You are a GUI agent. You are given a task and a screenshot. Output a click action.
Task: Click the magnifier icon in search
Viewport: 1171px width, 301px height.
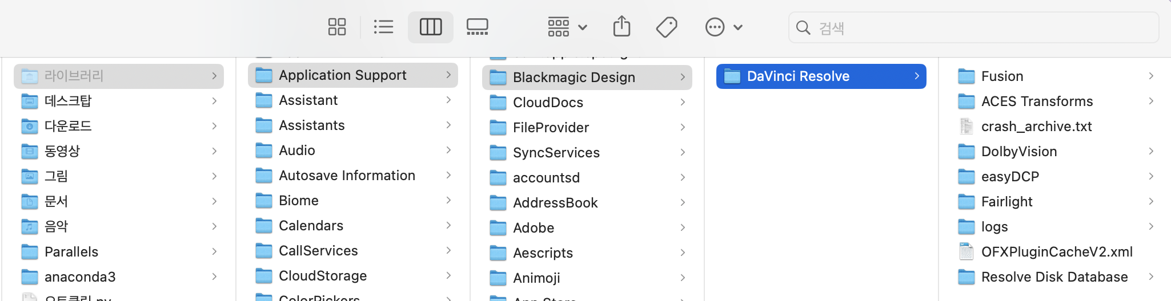[x=803, y=27]
